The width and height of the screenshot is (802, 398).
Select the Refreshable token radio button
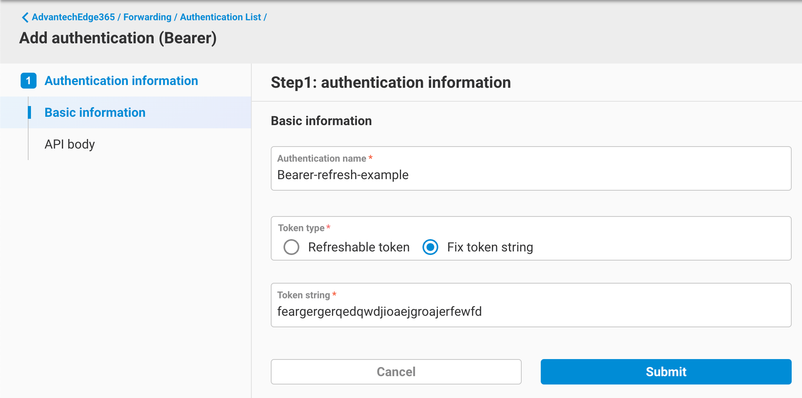click(292, 247)
